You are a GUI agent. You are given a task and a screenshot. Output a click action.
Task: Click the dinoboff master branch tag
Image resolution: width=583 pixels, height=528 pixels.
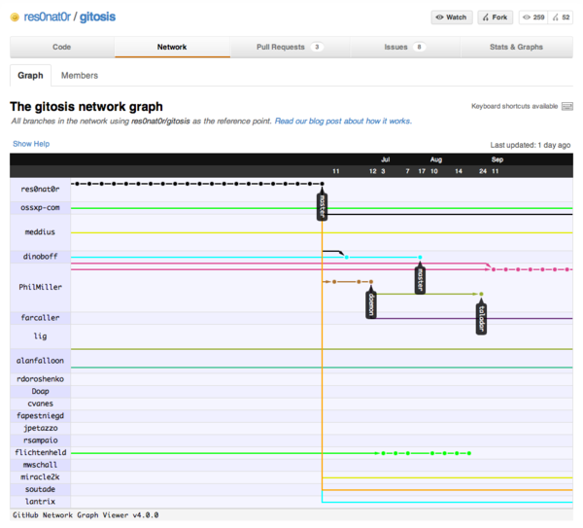pos(420,280)
